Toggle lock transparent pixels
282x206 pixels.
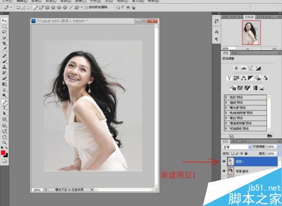pos(232,154)
